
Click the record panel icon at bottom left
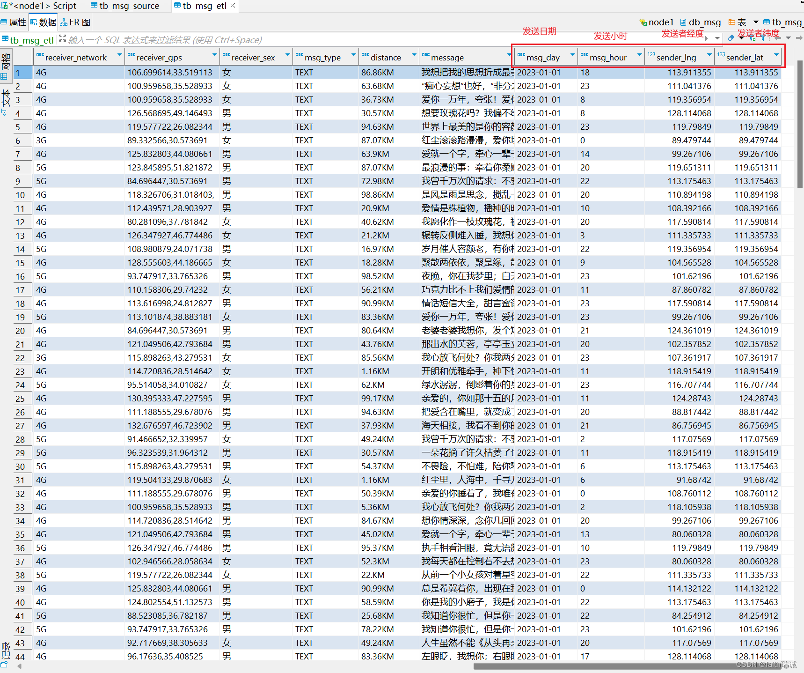click(5, 664)
